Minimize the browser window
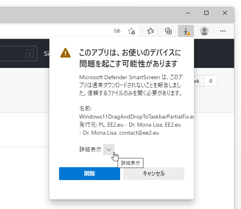241x209 pixels. pyautogui.click(x=188, y=13)
